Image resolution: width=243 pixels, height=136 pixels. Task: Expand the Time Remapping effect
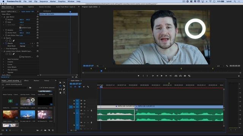point(2,49)
